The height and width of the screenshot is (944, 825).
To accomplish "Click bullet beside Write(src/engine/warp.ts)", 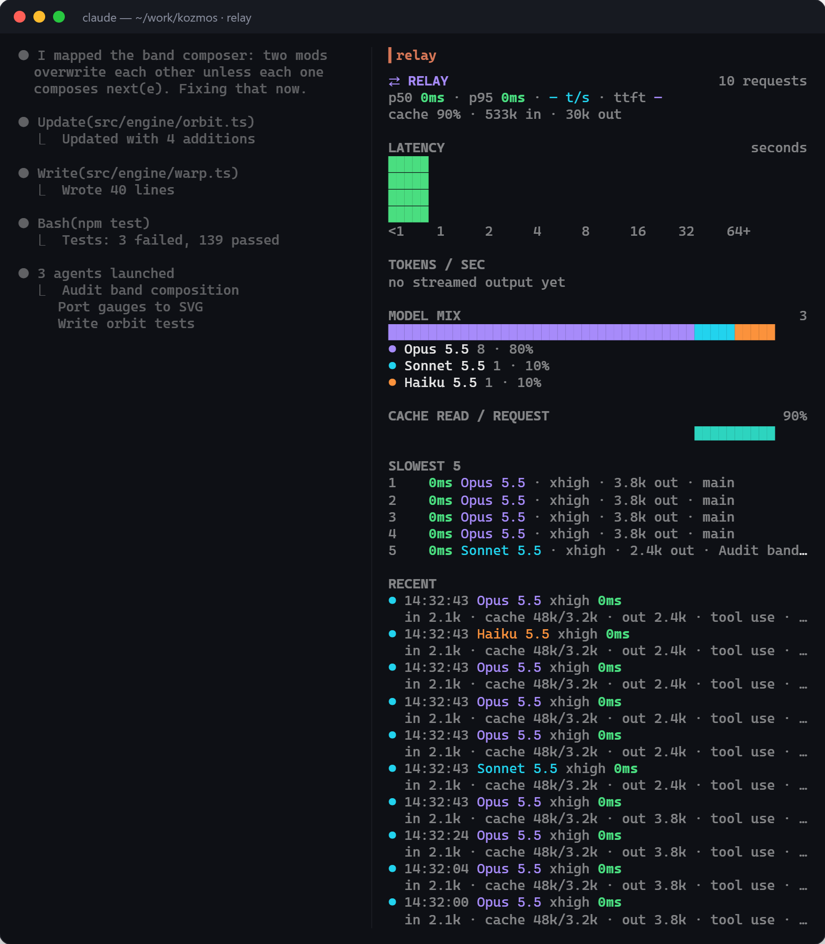I will coord(24,173).
